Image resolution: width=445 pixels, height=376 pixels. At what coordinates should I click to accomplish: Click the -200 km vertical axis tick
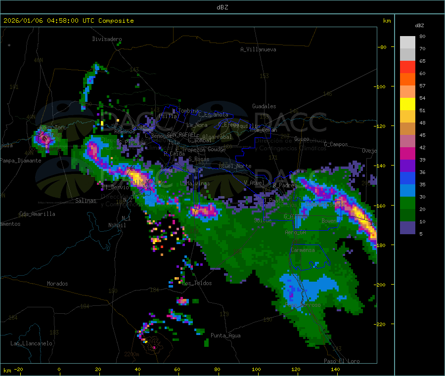click(381, 285)
